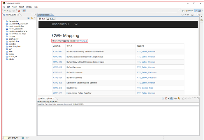Click the comment bubble icon in Description toolbar
Screen dimensions: 204x140
(x=188, y=15)
